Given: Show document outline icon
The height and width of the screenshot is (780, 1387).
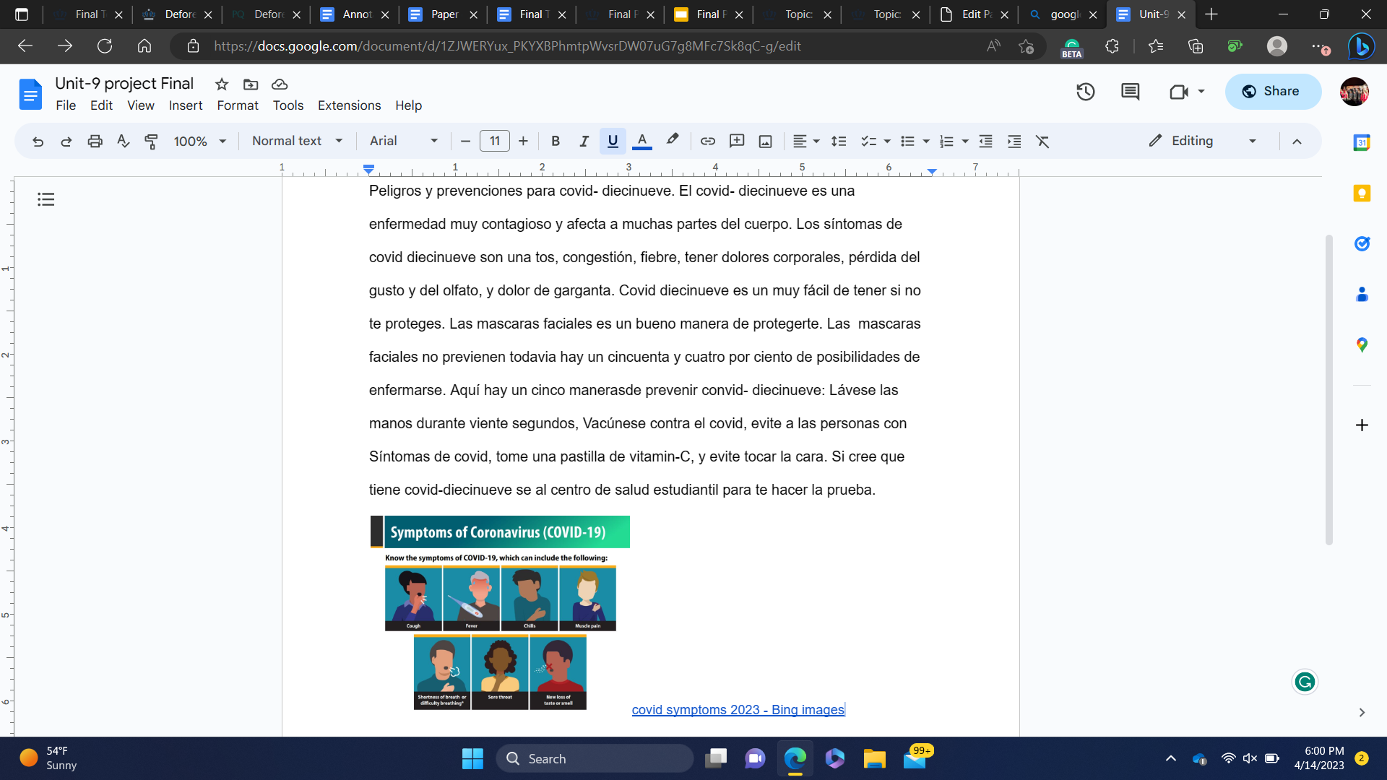Looking at the screenshot, I should tap(46, 199).
